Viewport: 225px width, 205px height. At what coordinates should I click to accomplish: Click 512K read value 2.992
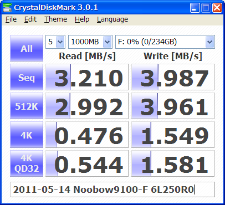point(87,106)
